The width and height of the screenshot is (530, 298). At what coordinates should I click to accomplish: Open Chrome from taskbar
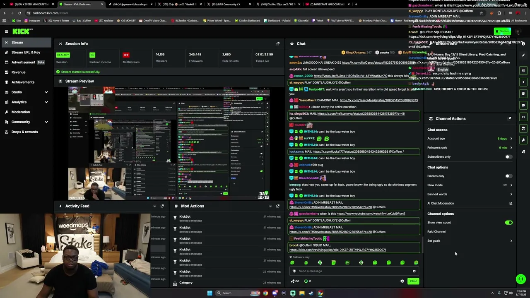[x=320, y=293]
